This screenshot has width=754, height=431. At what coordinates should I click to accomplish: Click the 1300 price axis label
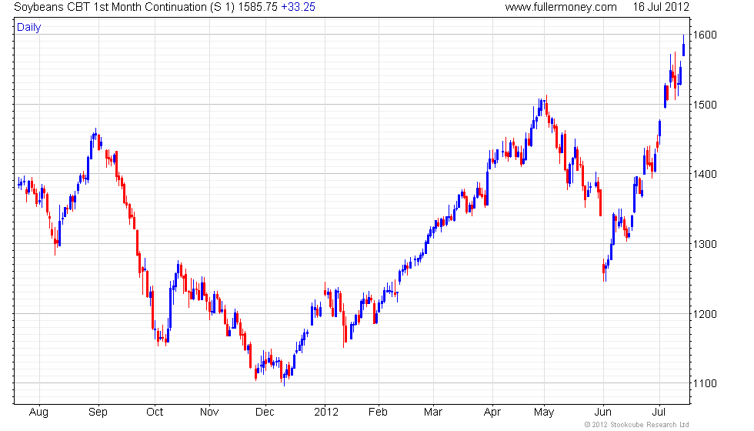[705, 244]
